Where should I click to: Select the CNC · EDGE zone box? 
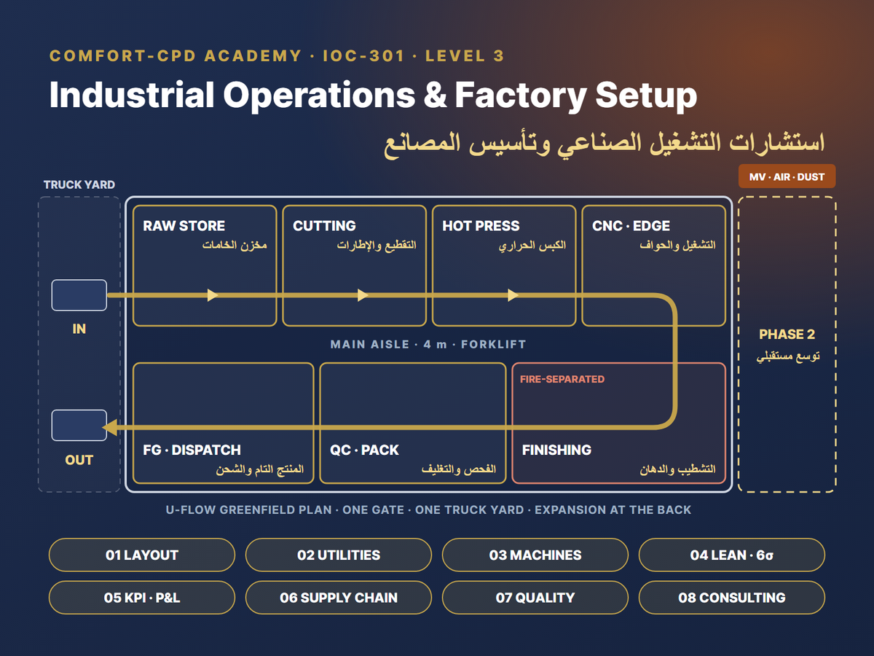tap(654, 266)
